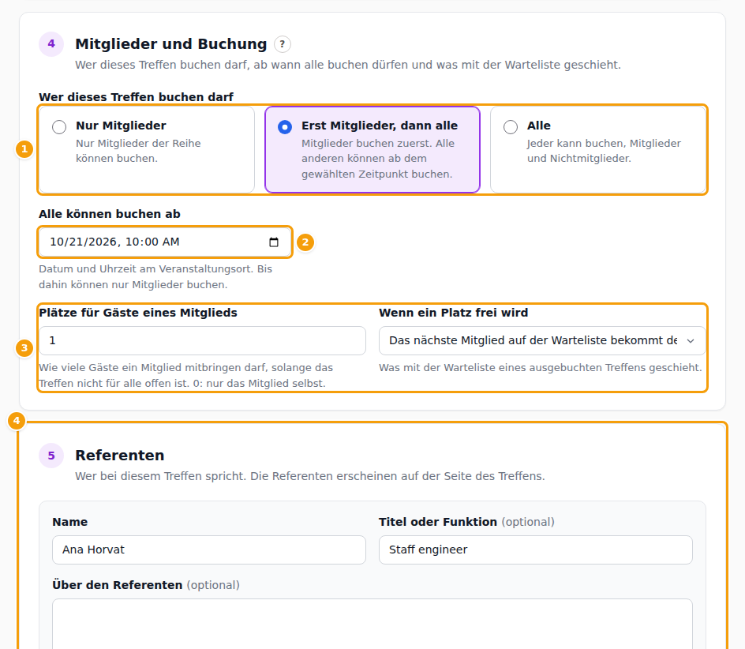This screenshot has width=745, height=649.
Task: Open the calendar picker icon
Action: point(274,242)
